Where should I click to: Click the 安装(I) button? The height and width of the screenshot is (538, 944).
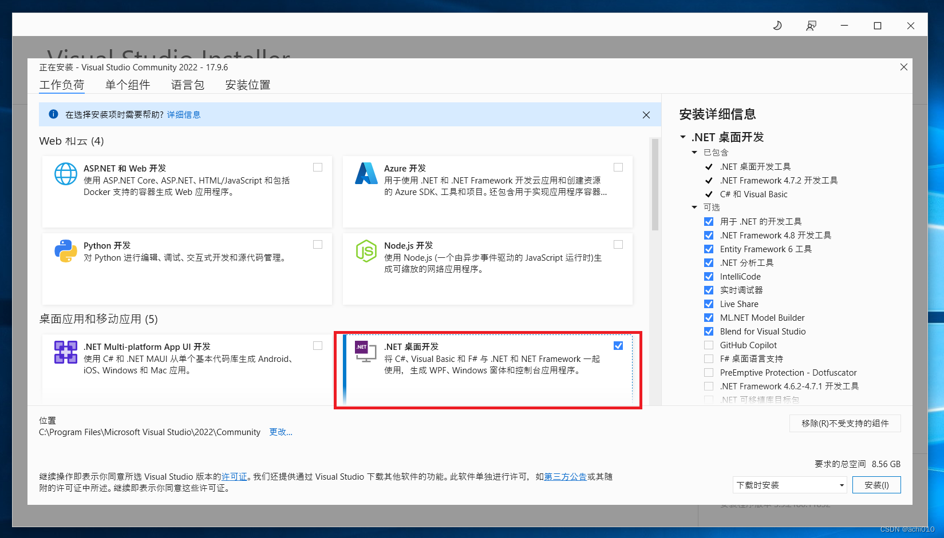pos(876,485)
